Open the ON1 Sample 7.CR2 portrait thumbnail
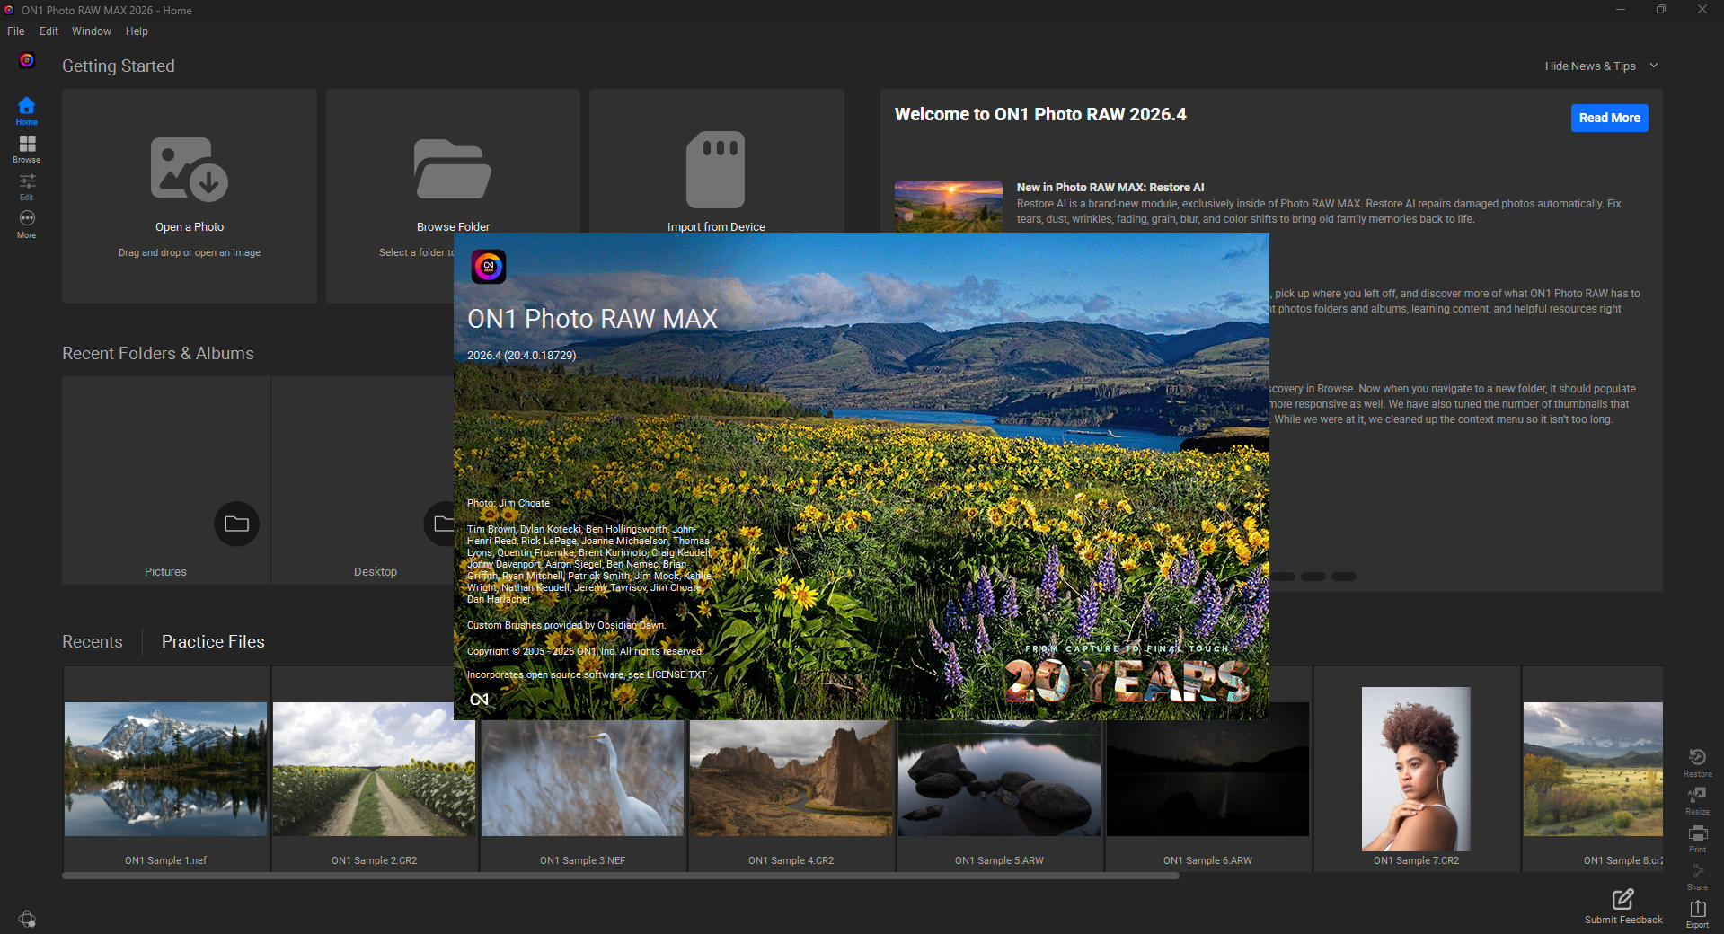1724x934 pixels. (x=1416, y=769)
